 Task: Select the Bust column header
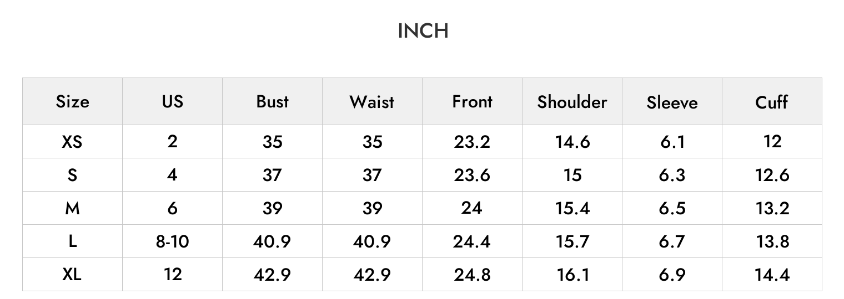click(x=272, y=101)
